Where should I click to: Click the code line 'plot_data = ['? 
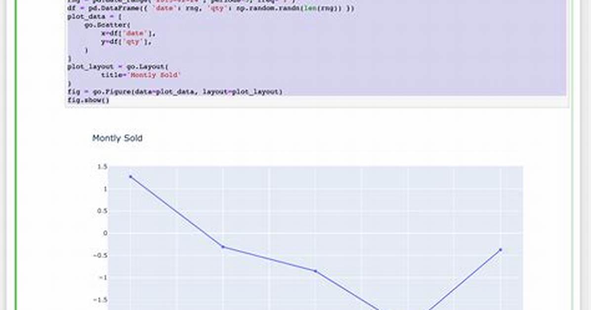pyautogui.click(x=94, y=17)
